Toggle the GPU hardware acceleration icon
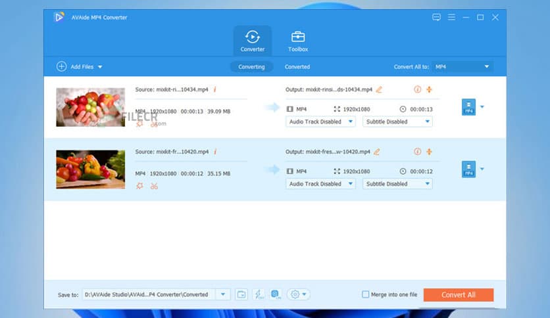The image size is (550, 318). tap(276, 294)
